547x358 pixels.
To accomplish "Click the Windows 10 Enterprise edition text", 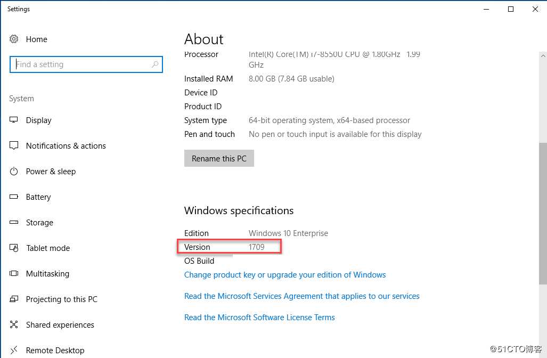I will [289, 233].
